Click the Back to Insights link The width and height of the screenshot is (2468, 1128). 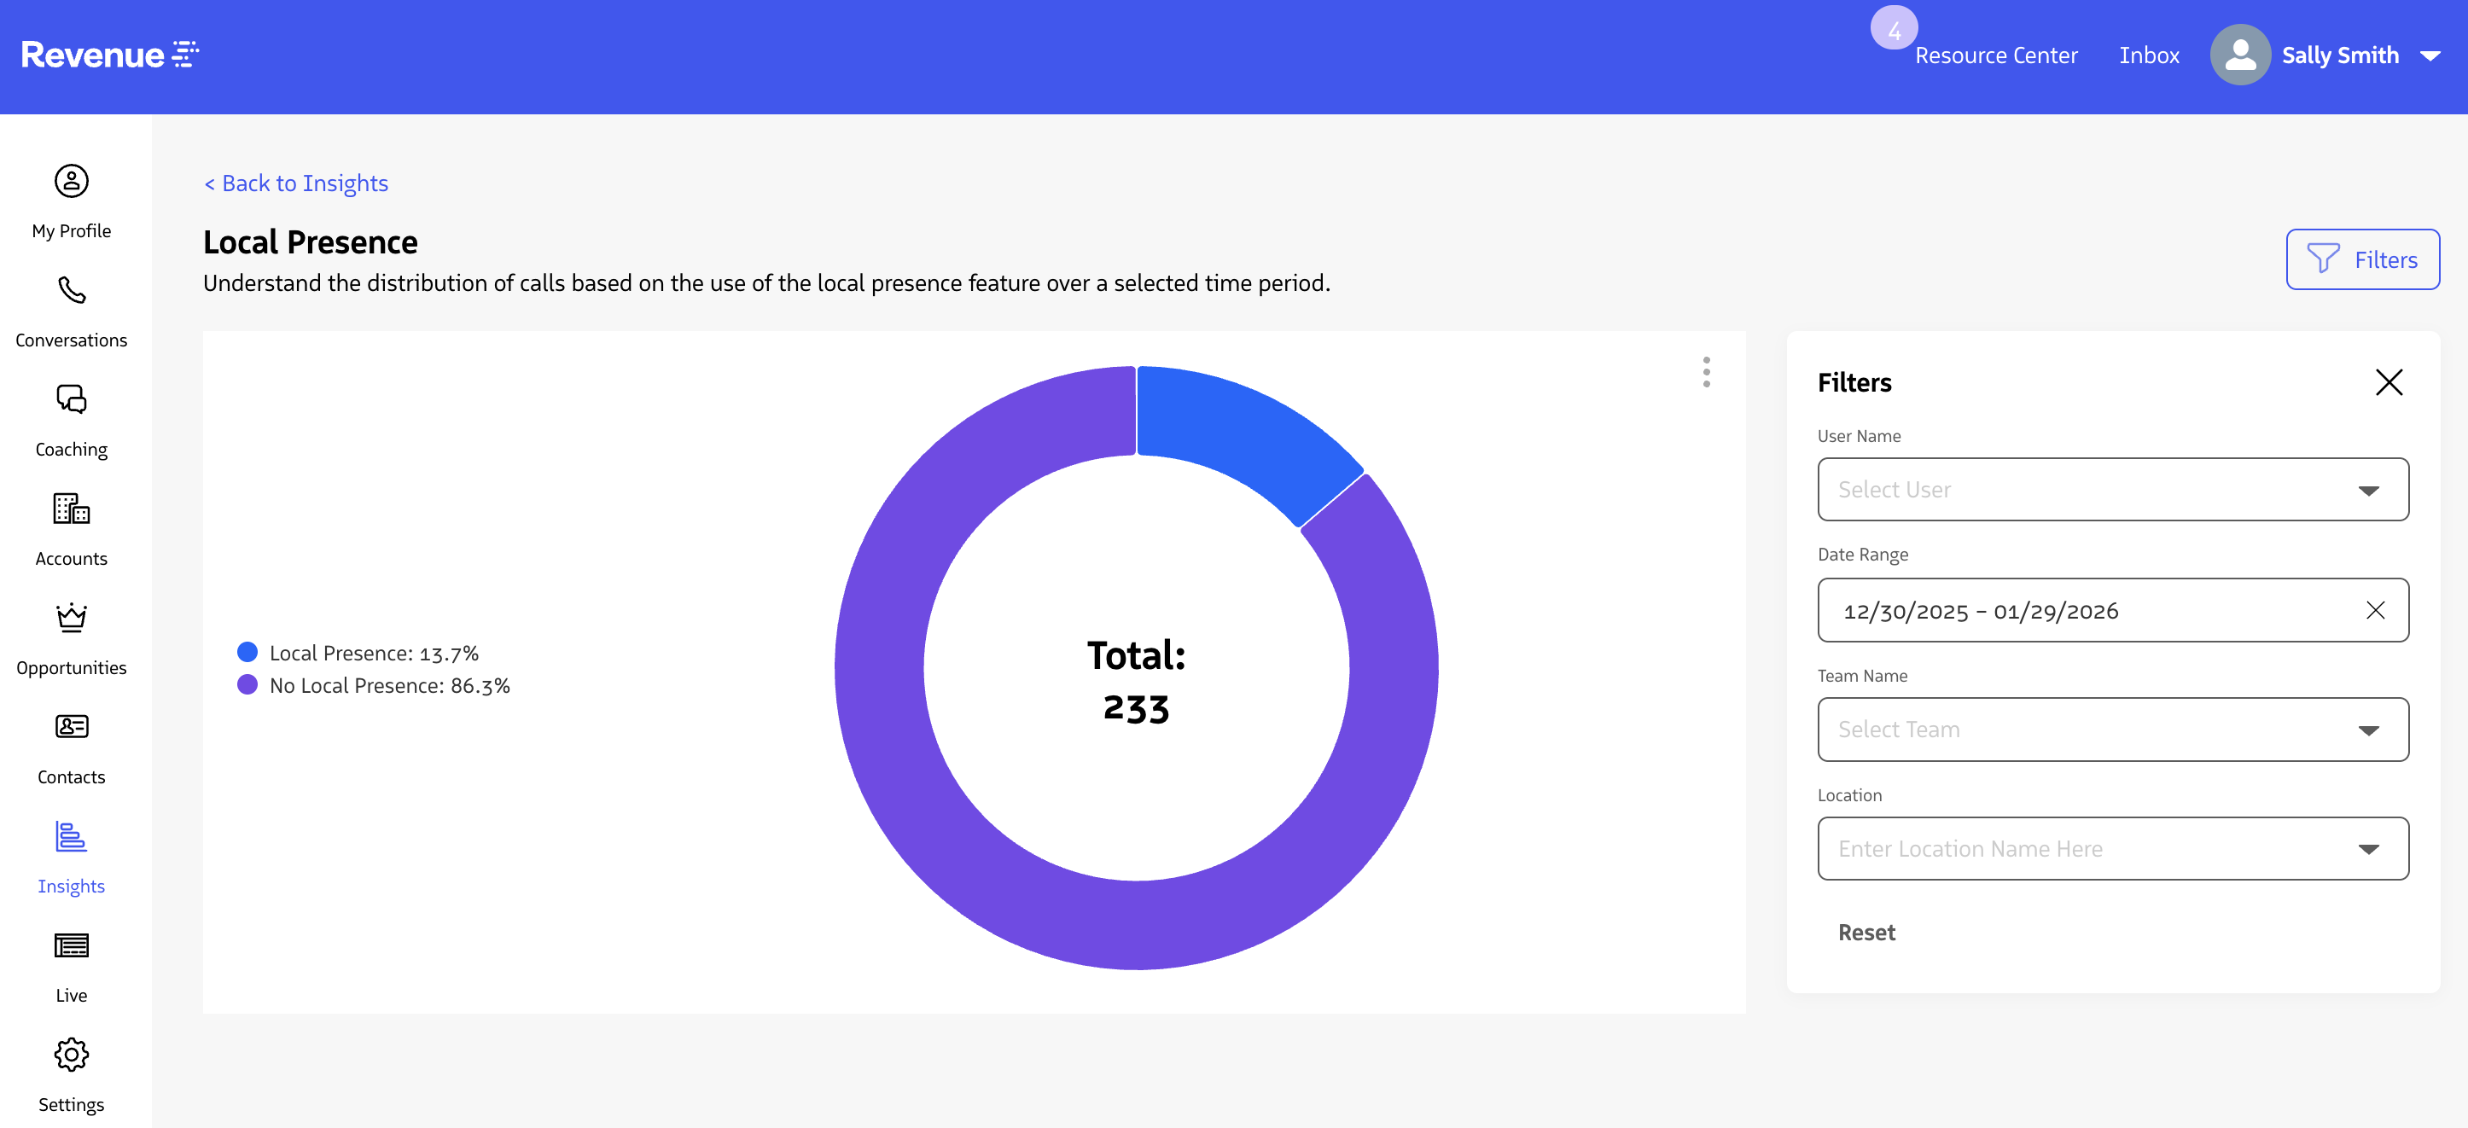pos(296,183)
